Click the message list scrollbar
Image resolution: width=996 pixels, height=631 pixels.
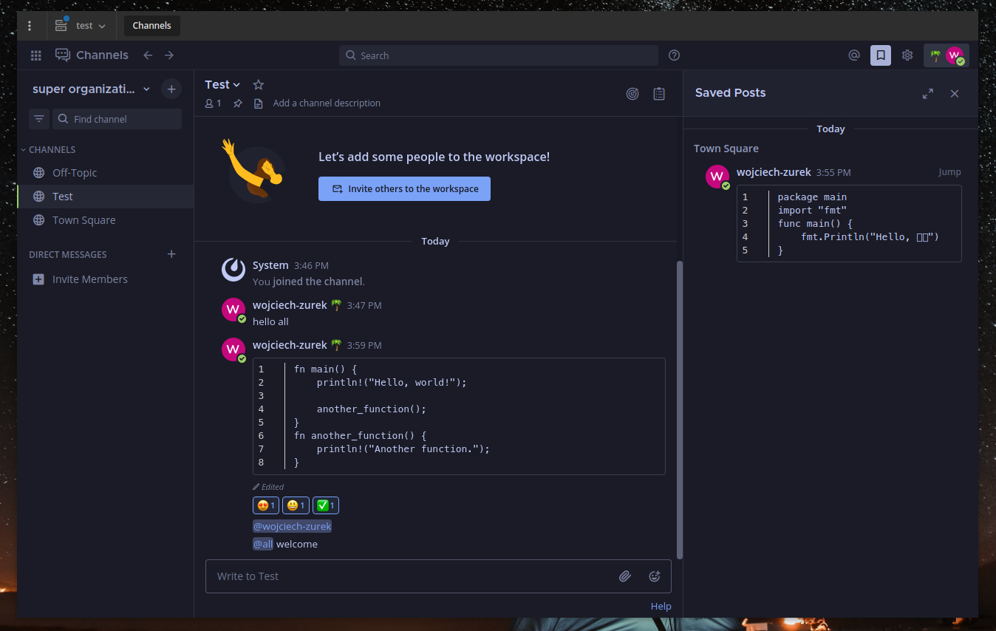pyautogui.click(x=680, y=409)
